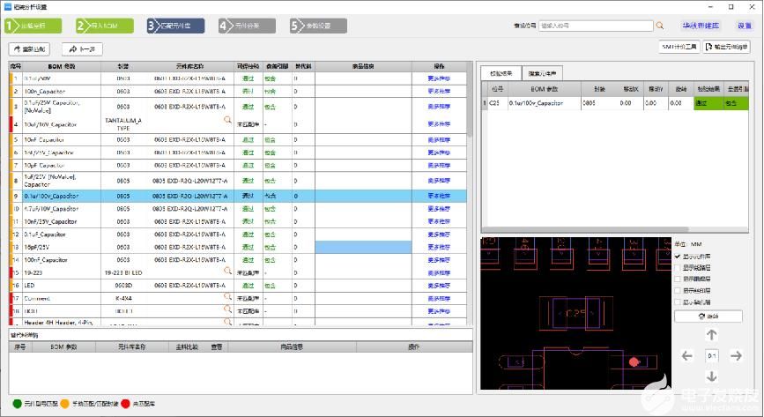
Task: Select the 18pF/25V row
Action: click(x=238, y=247)
